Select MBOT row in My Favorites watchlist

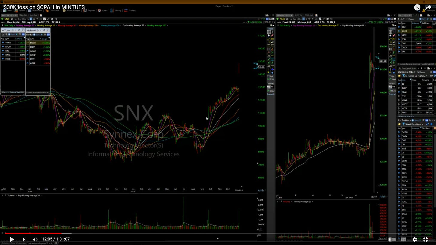(x=38, y=43)
